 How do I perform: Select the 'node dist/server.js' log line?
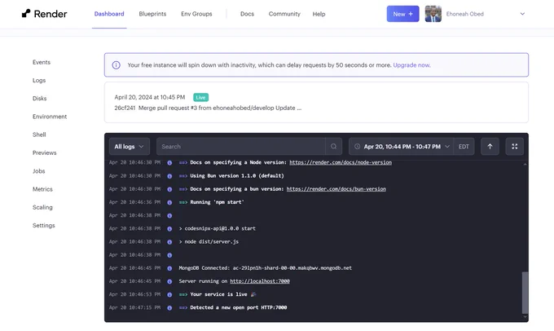[209, 242]
